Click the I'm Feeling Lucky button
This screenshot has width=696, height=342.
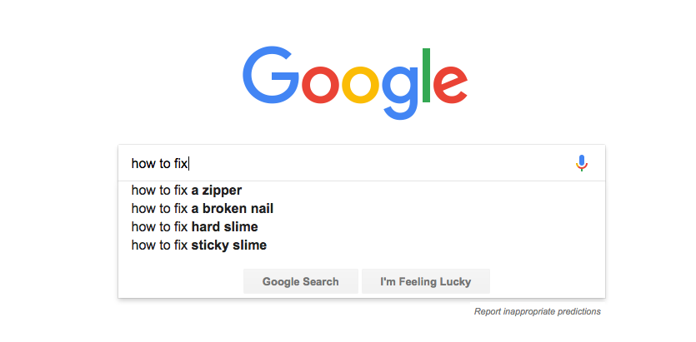pyautogui.click(x=425, y=281)
